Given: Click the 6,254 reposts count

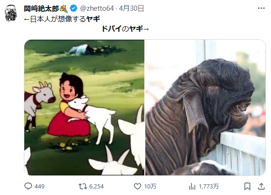Looking at the screenshot, I should [x=96, y=186].
